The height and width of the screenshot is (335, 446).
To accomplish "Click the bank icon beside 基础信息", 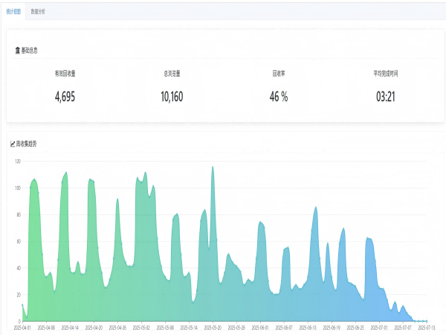I will pos(18,51).
